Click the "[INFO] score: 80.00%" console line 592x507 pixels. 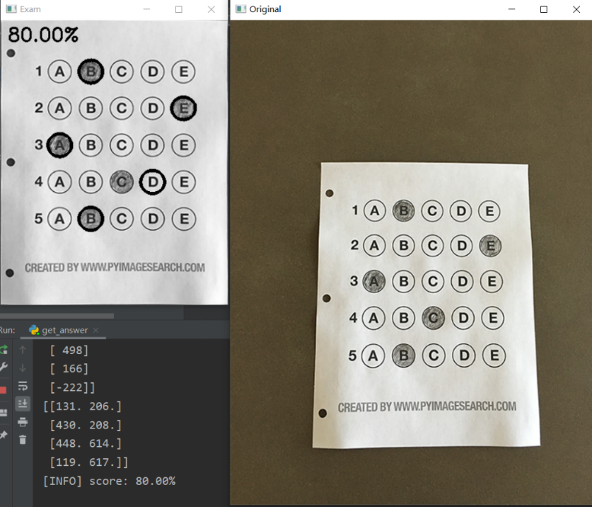[109, 481]
